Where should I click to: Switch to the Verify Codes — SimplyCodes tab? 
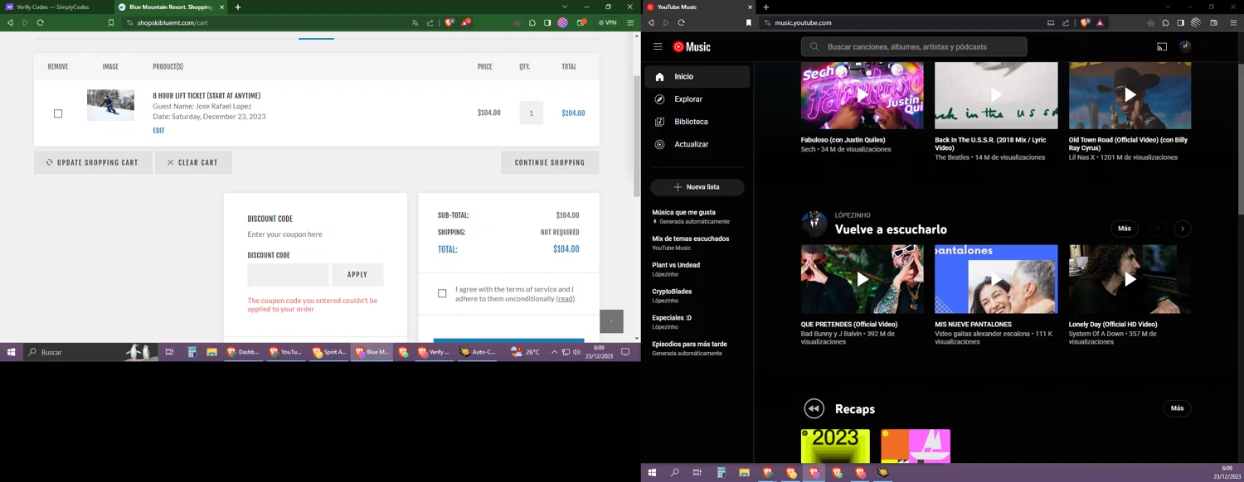click(x=55, y=7)
